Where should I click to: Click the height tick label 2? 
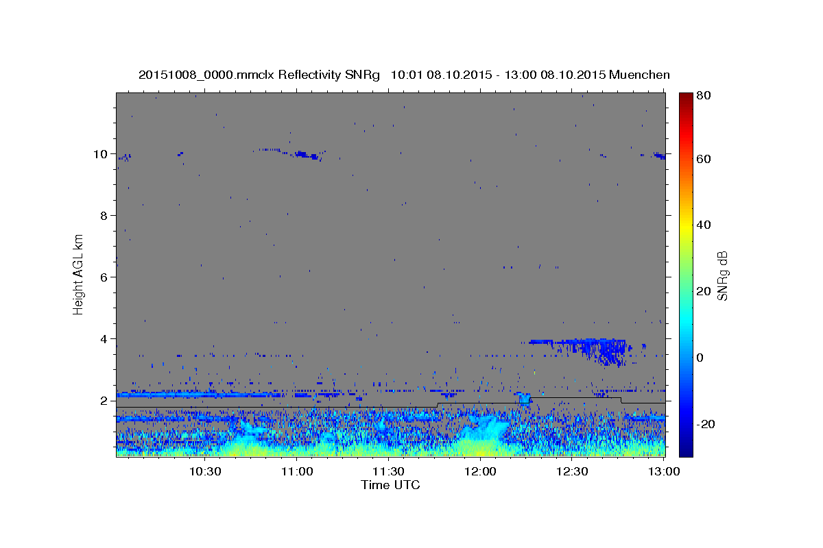click(x=104, y=401)
